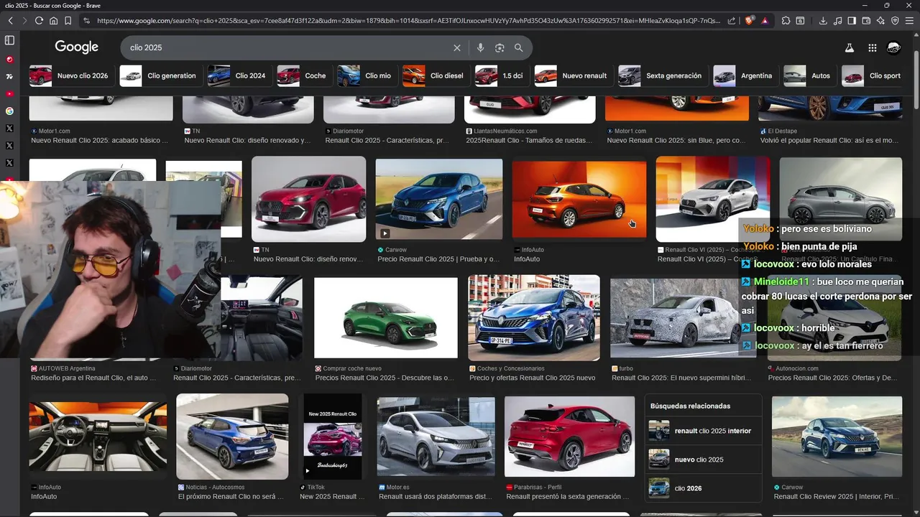Start voice search with the microphone icon

point(480,48)
